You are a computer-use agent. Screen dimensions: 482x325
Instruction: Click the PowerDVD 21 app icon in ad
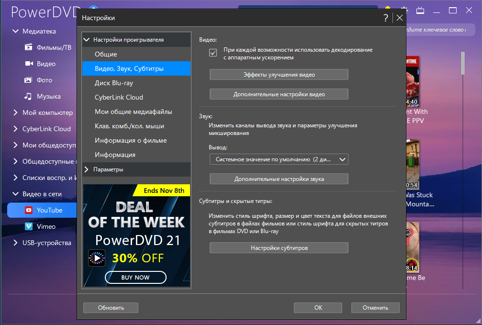tap(97, 258)
